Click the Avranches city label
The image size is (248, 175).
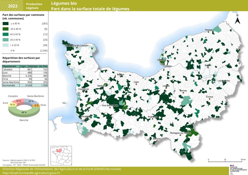coord(86,117)
